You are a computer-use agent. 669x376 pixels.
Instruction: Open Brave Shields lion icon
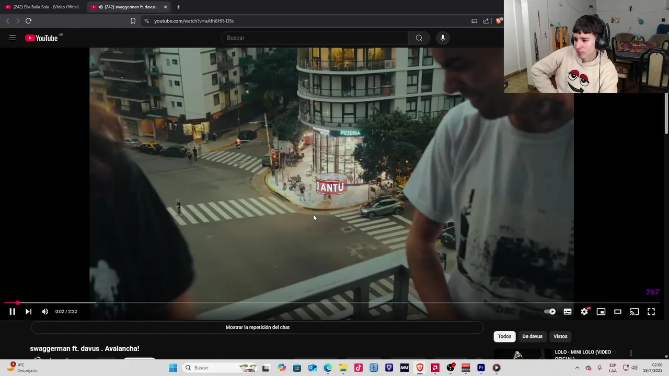499,21
